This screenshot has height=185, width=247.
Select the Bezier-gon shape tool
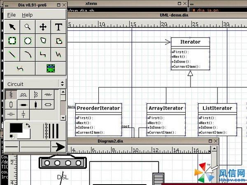point(58,41)
